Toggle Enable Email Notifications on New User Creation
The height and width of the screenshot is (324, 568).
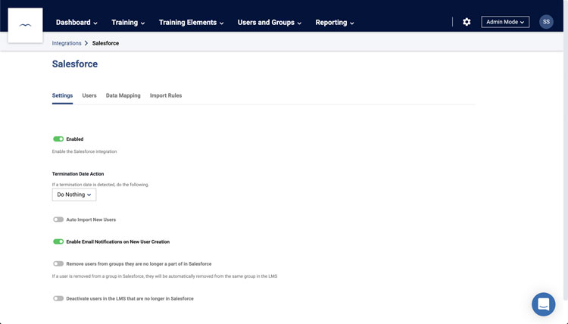click(58, 241)
